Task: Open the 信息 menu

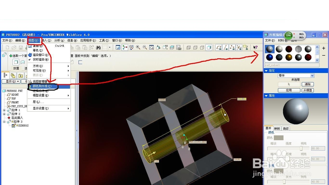Action: click(72, 40)
